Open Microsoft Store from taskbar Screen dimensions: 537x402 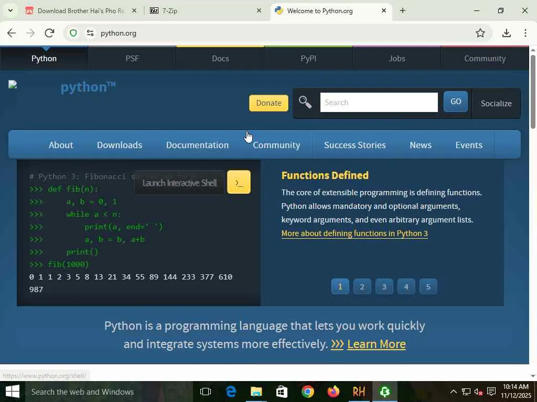tap(282, 392)
